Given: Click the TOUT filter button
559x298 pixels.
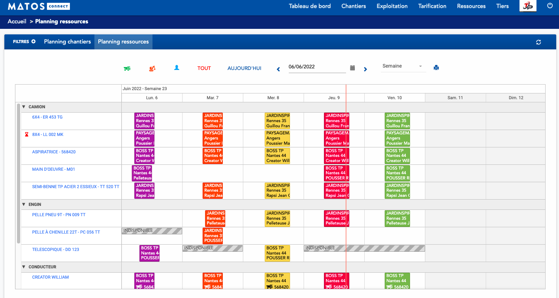Looking at the screenshot, I should (204, 68).
